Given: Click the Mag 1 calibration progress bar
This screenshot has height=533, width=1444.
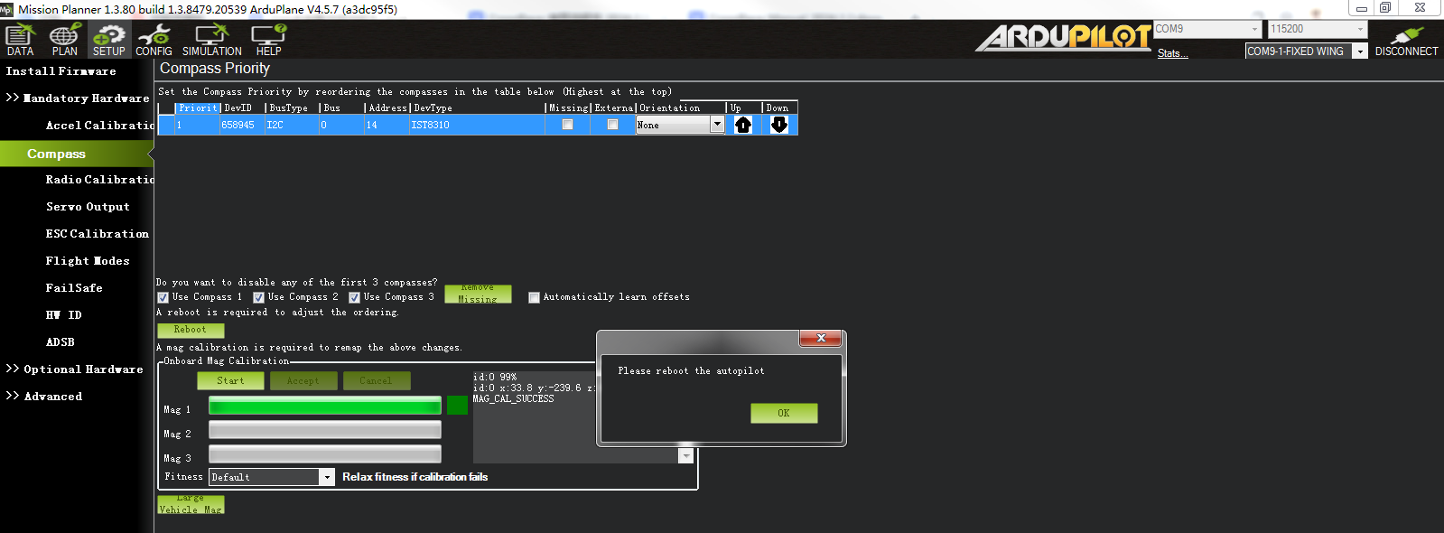Looking at the screenshot, I should click(x=325, y=406).
